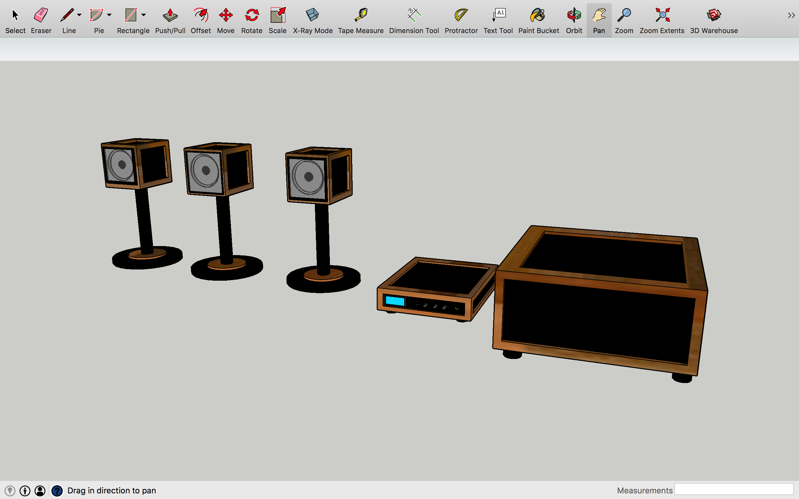Toggle the geolocation status icon
Screen dimensions: 799x499
10,491
